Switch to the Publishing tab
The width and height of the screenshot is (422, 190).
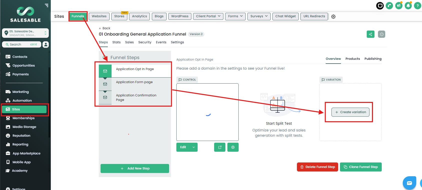point(373,59)
